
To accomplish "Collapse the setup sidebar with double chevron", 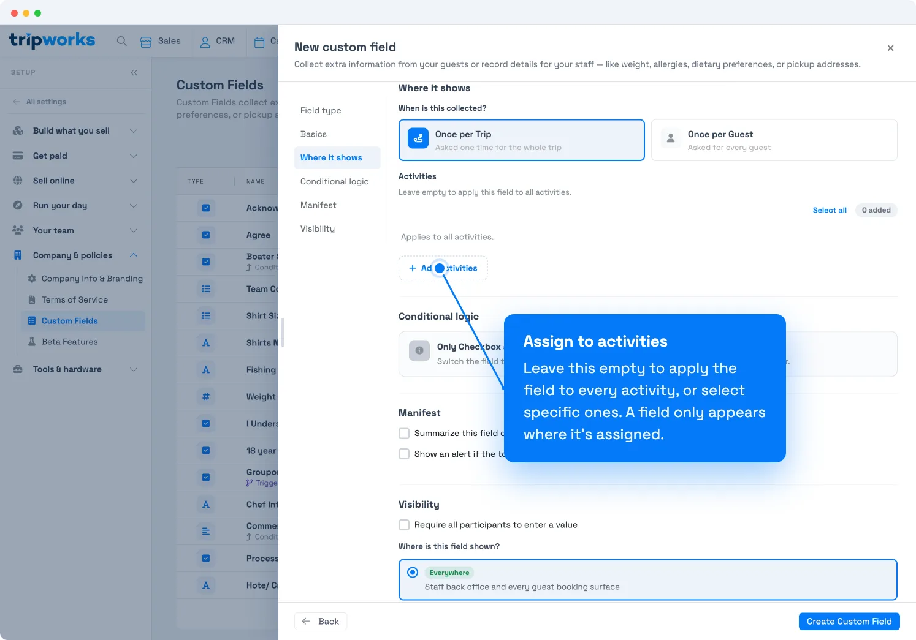I will coord(134,72).
